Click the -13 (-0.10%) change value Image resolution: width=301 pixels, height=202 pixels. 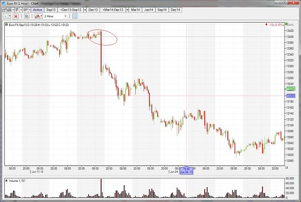pos(276,25)
